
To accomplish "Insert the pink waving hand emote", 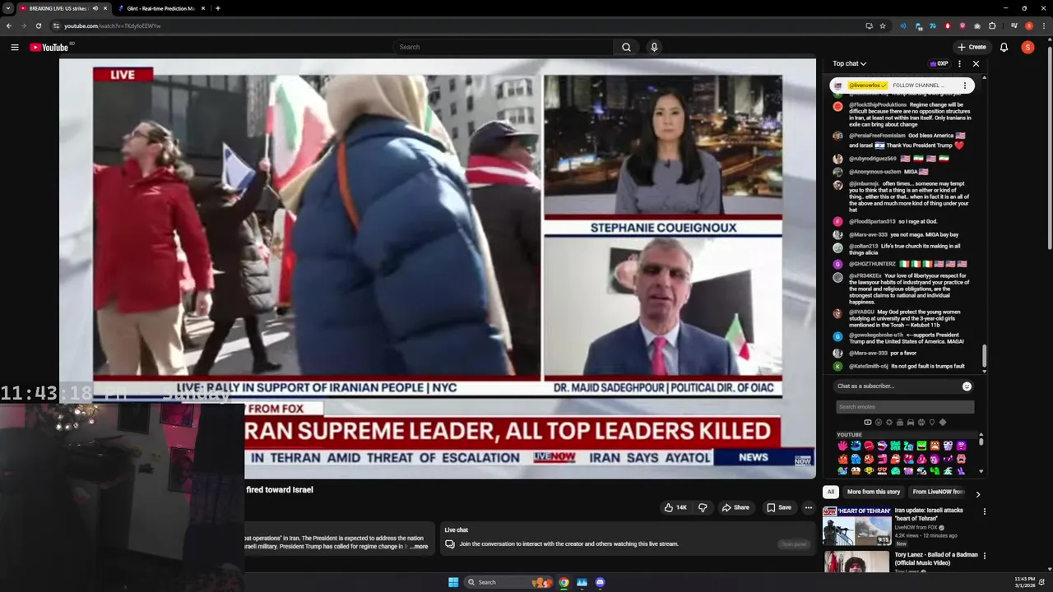I will [842, 446].
